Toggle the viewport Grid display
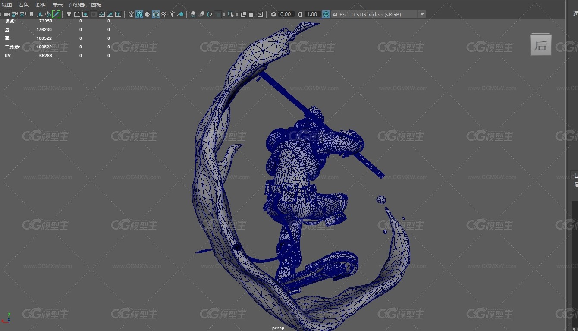The image size is (578, 331). click(x=69, y=14)
